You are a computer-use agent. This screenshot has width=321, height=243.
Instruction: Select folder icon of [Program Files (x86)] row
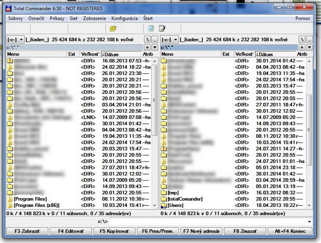[10, 205]
